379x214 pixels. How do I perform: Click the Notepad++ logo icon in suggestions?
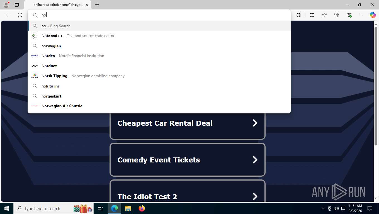coord(35,36)
